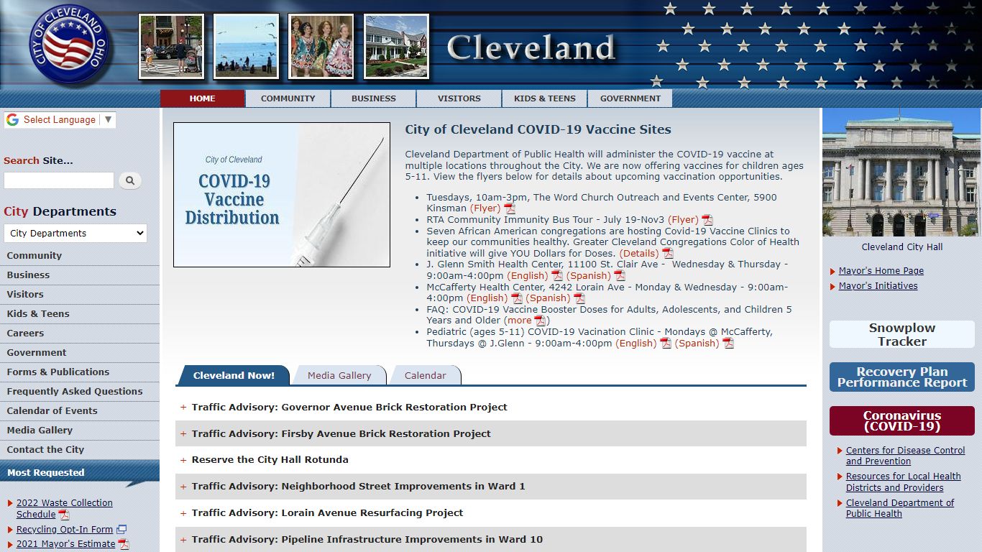
Task: Visit Mayor's Initiatives link
Action: [878, 286]
